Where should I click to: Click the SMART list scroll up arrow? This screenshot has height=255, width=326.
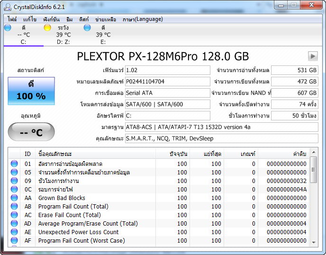314,152
